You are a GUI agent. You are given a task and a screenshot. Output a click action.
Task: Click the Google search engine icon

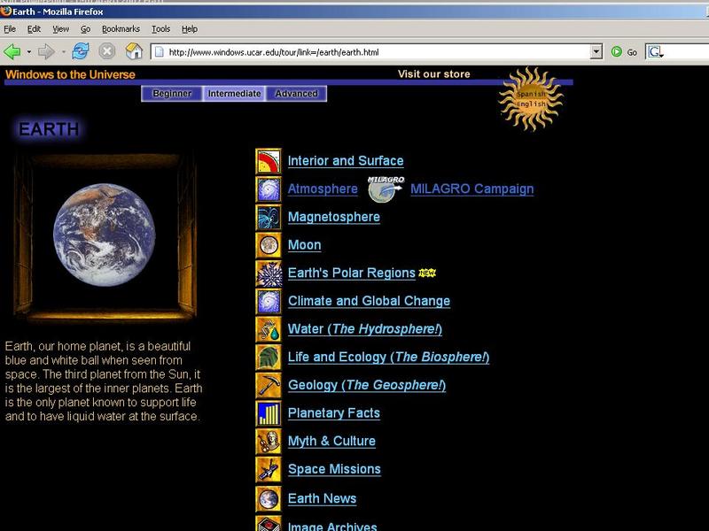click(655, 52)
